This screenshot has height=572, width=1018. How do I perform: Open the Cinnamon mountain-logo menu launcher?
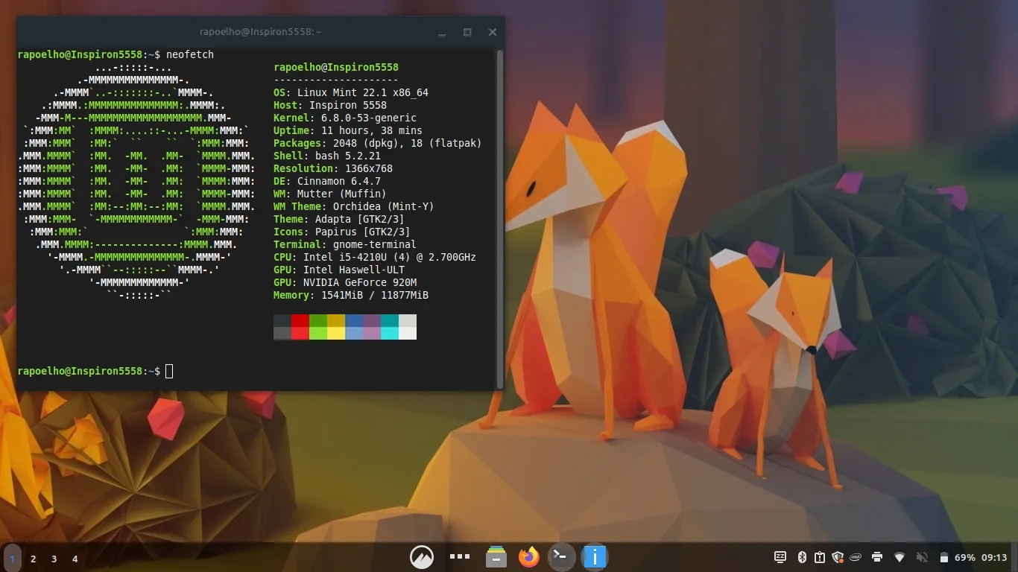click(x=422, y=557)
